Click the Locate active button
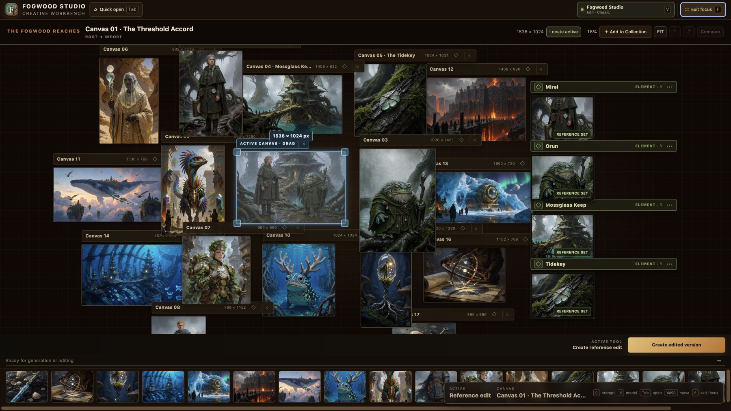 point(563,32)
